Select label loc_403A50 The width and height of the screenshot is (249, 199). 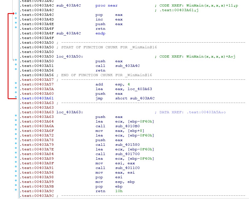(70, 57)
